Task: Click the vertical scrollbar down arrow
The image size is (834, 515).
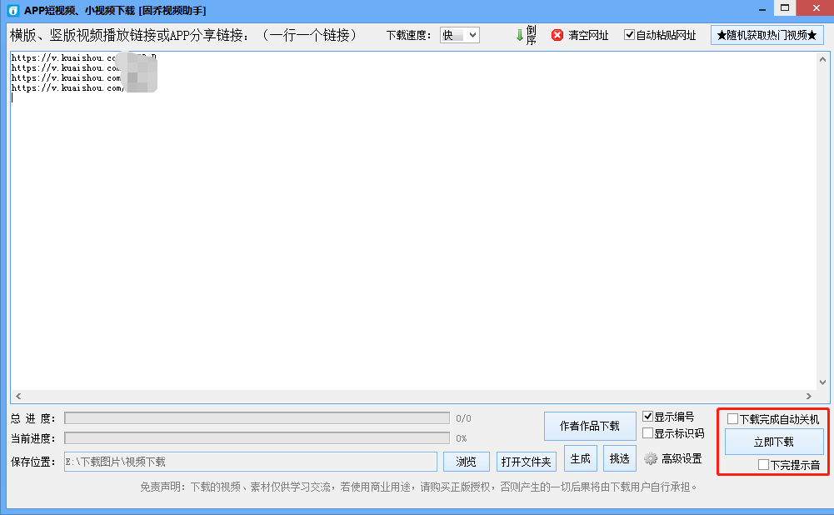Action: 823,382
